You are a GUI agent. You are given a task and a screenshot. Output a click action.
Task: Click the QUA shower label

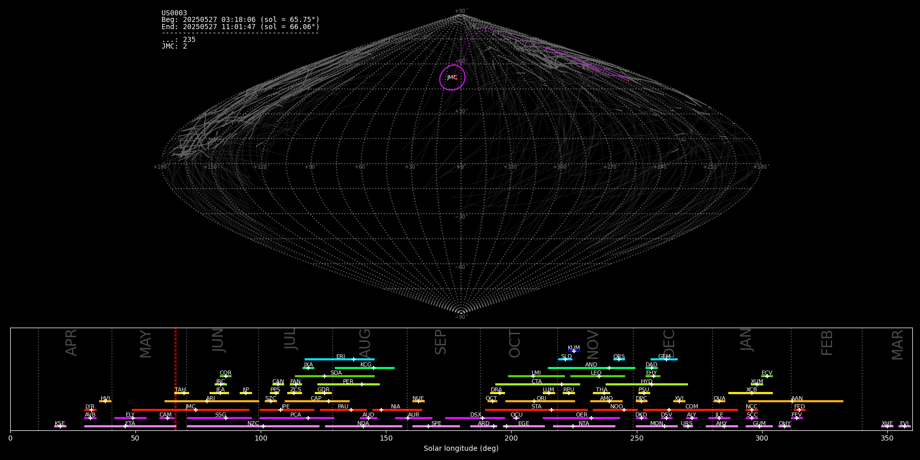720,398
